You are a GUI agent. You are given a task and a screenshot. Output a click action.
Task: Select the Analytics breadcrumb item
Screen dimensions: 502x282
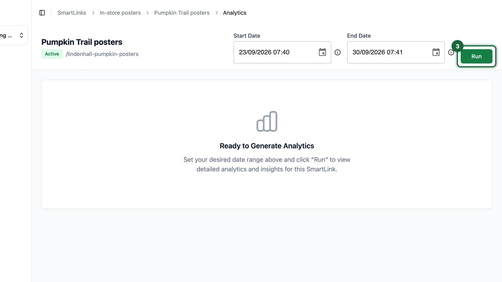tap(235, 13)
